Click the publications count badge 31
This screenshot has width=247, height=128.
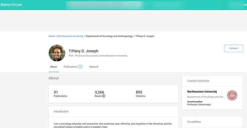(80, 67)
